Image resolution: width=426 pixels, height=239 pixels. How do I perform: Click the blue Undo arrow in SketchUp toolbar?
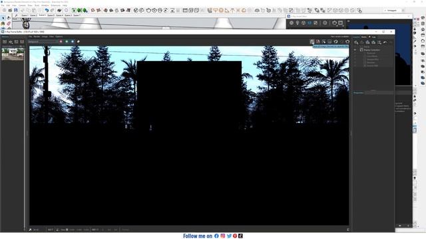pyautogui.click(x=47, y=11)
